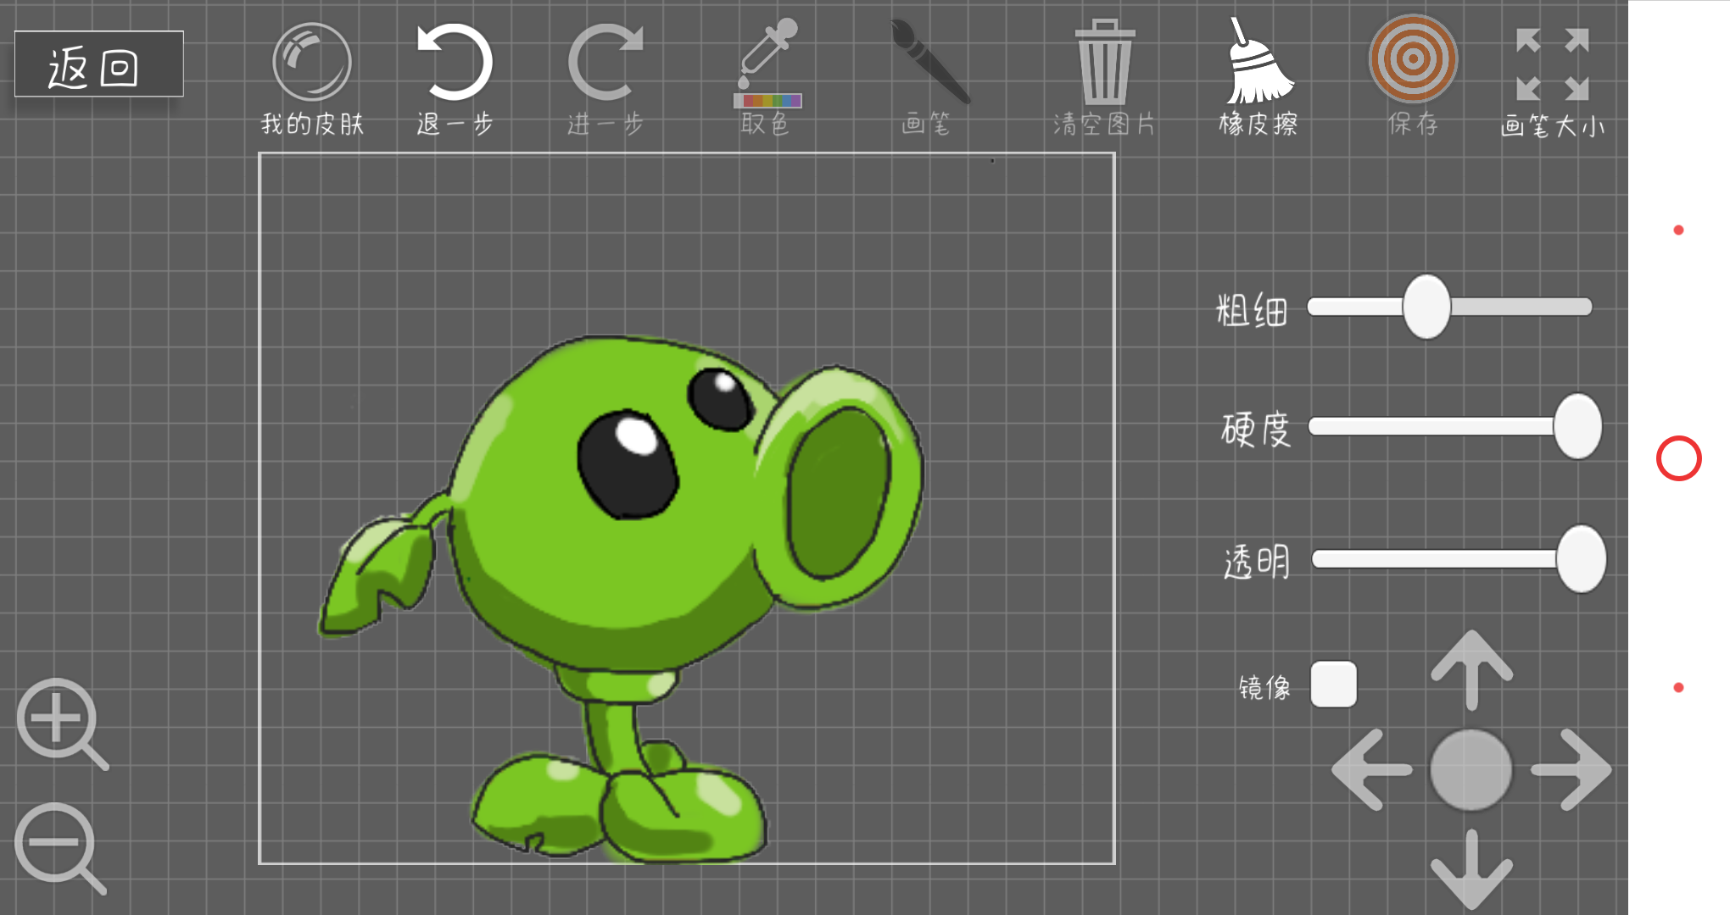Click the 粗细 thickness slider track

(1449, 307)
